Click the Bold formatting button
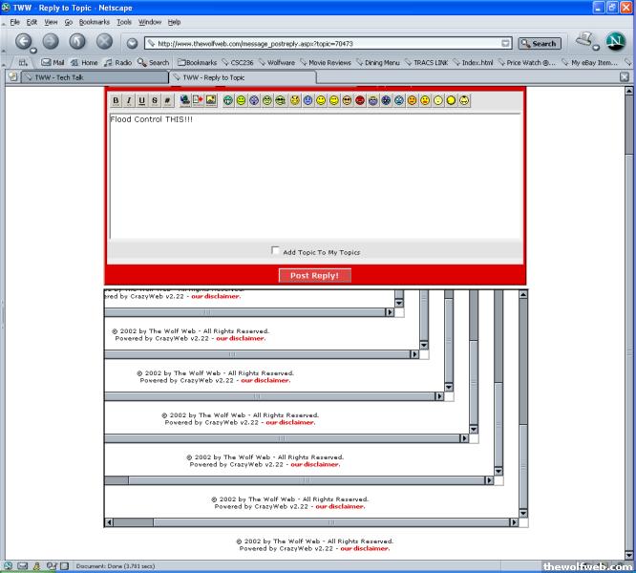 (x=117, y=100)
